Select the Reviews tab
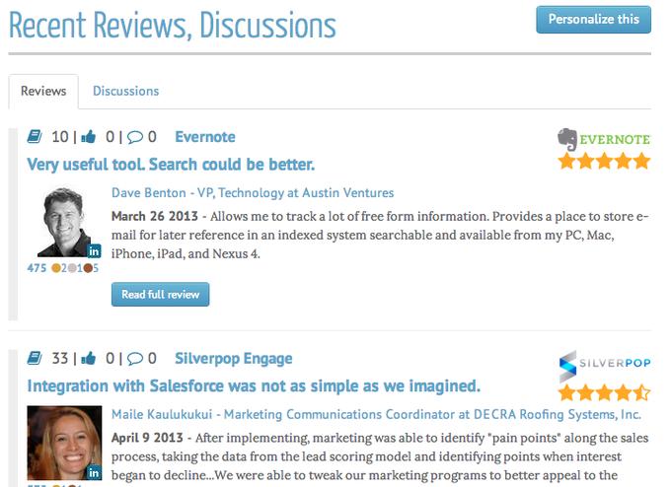Viewport: 671px width, 487px height. tap(43, 91)
